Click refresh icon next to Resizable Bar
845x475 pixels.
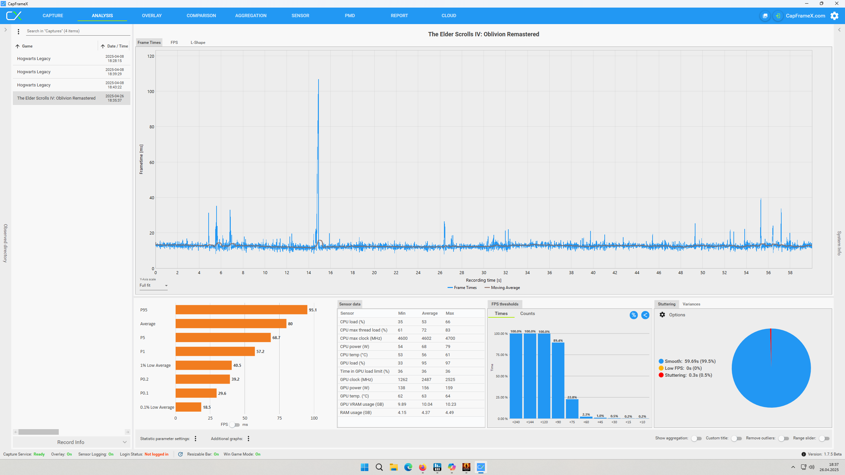(x=180, y=454)
